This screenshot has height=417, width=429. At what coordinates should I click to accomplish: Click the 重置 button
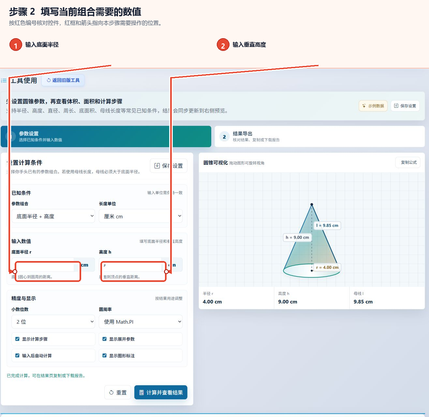tap(118, 393)
